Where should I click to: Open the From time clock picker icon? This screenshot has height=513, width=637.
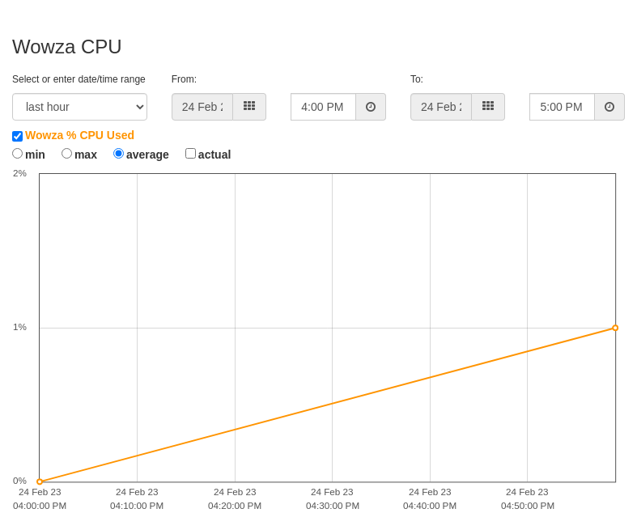pos(371,107)
